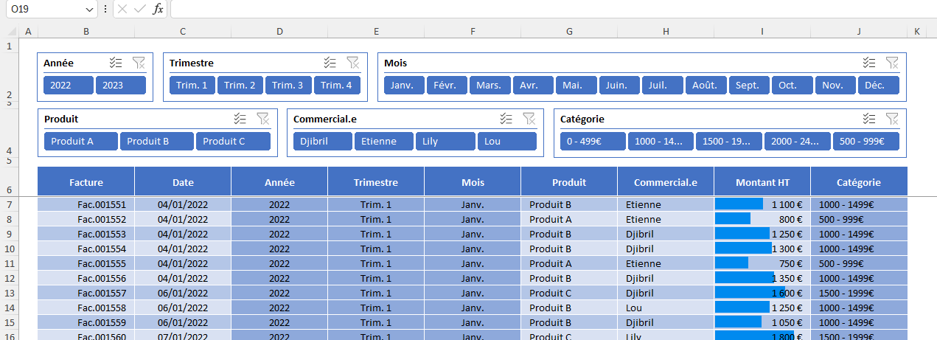Select Trim. 4 slicer item

point(337,86)
